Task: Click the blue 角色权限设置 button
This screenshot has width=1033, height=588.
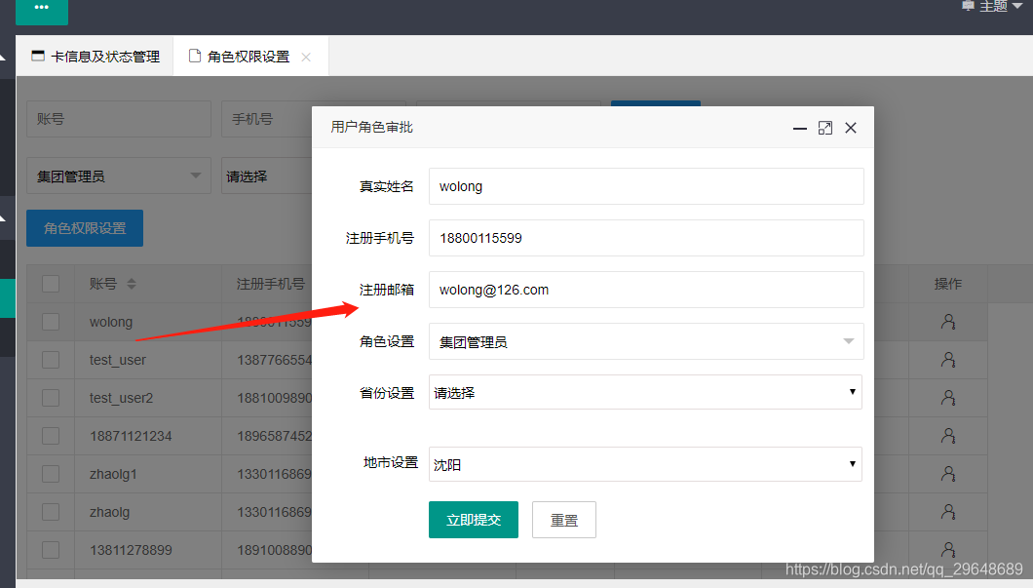Action: point(85,228)
